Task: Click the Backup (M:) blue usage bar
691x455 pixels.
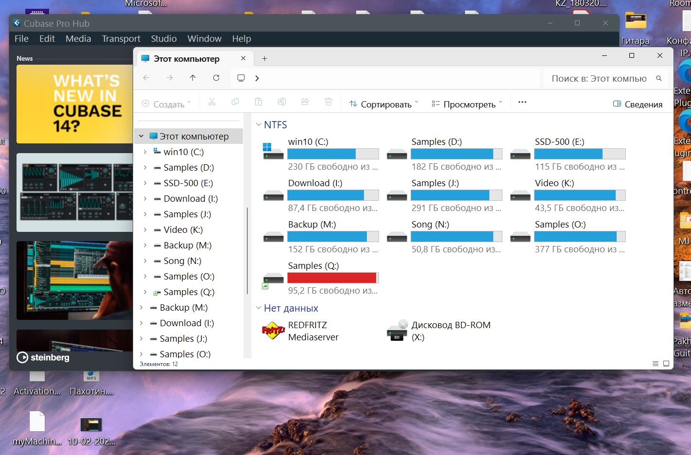Action: pyautogui.click(x=333, y=236)
